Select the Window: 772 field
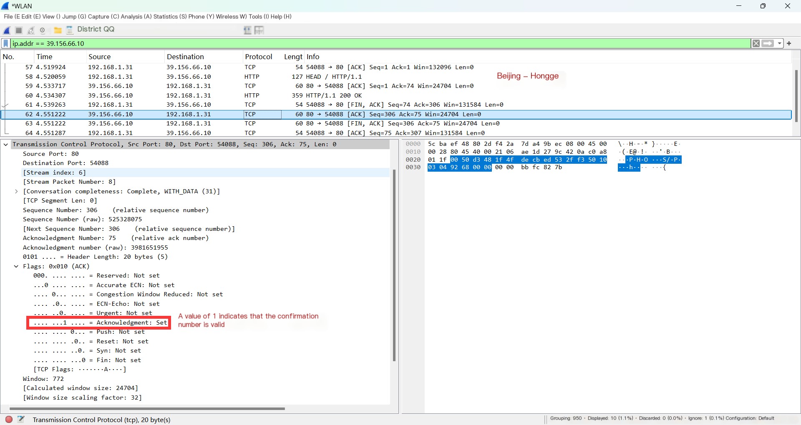The height and width of the screenshot is (425, 801). [x=43, y=379]
